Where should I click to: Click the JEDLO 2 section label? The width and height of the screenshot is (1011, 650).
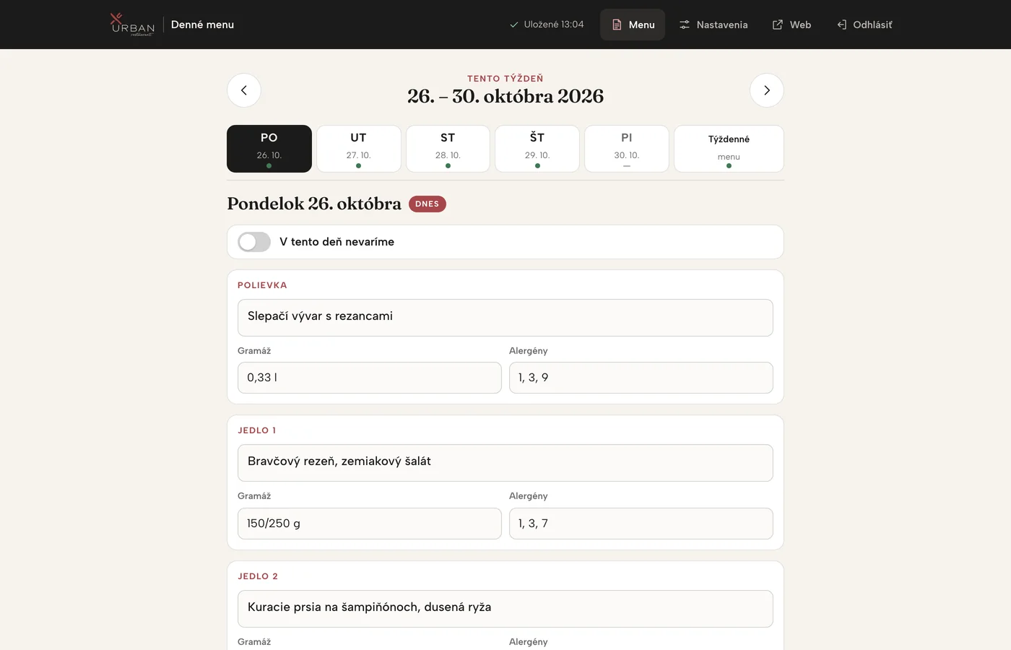[x=258, y=576]
